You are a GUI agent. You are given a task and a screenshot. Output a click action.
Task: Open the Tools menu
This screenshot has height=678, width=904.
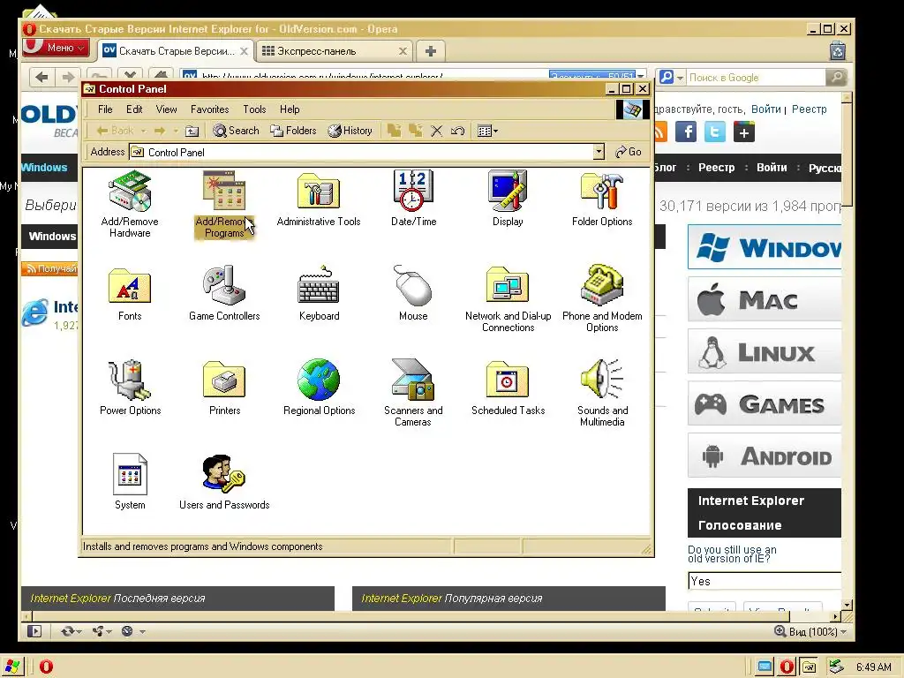point(254,109)
